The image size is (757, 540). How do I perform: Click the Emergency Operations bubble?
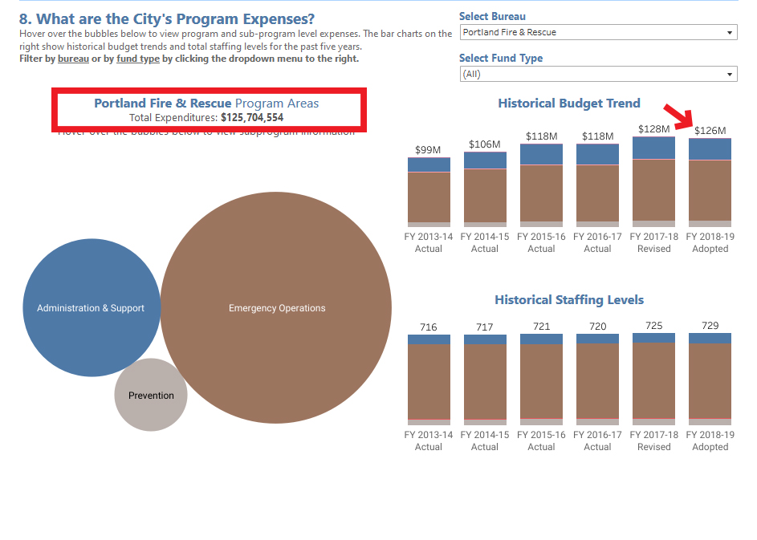[276, 308]
